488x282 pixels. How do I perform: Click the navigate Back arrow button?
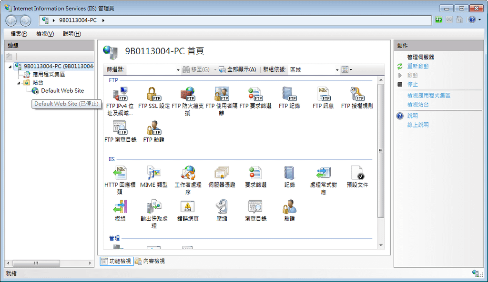pyautogui.click(x=11, y=20)
